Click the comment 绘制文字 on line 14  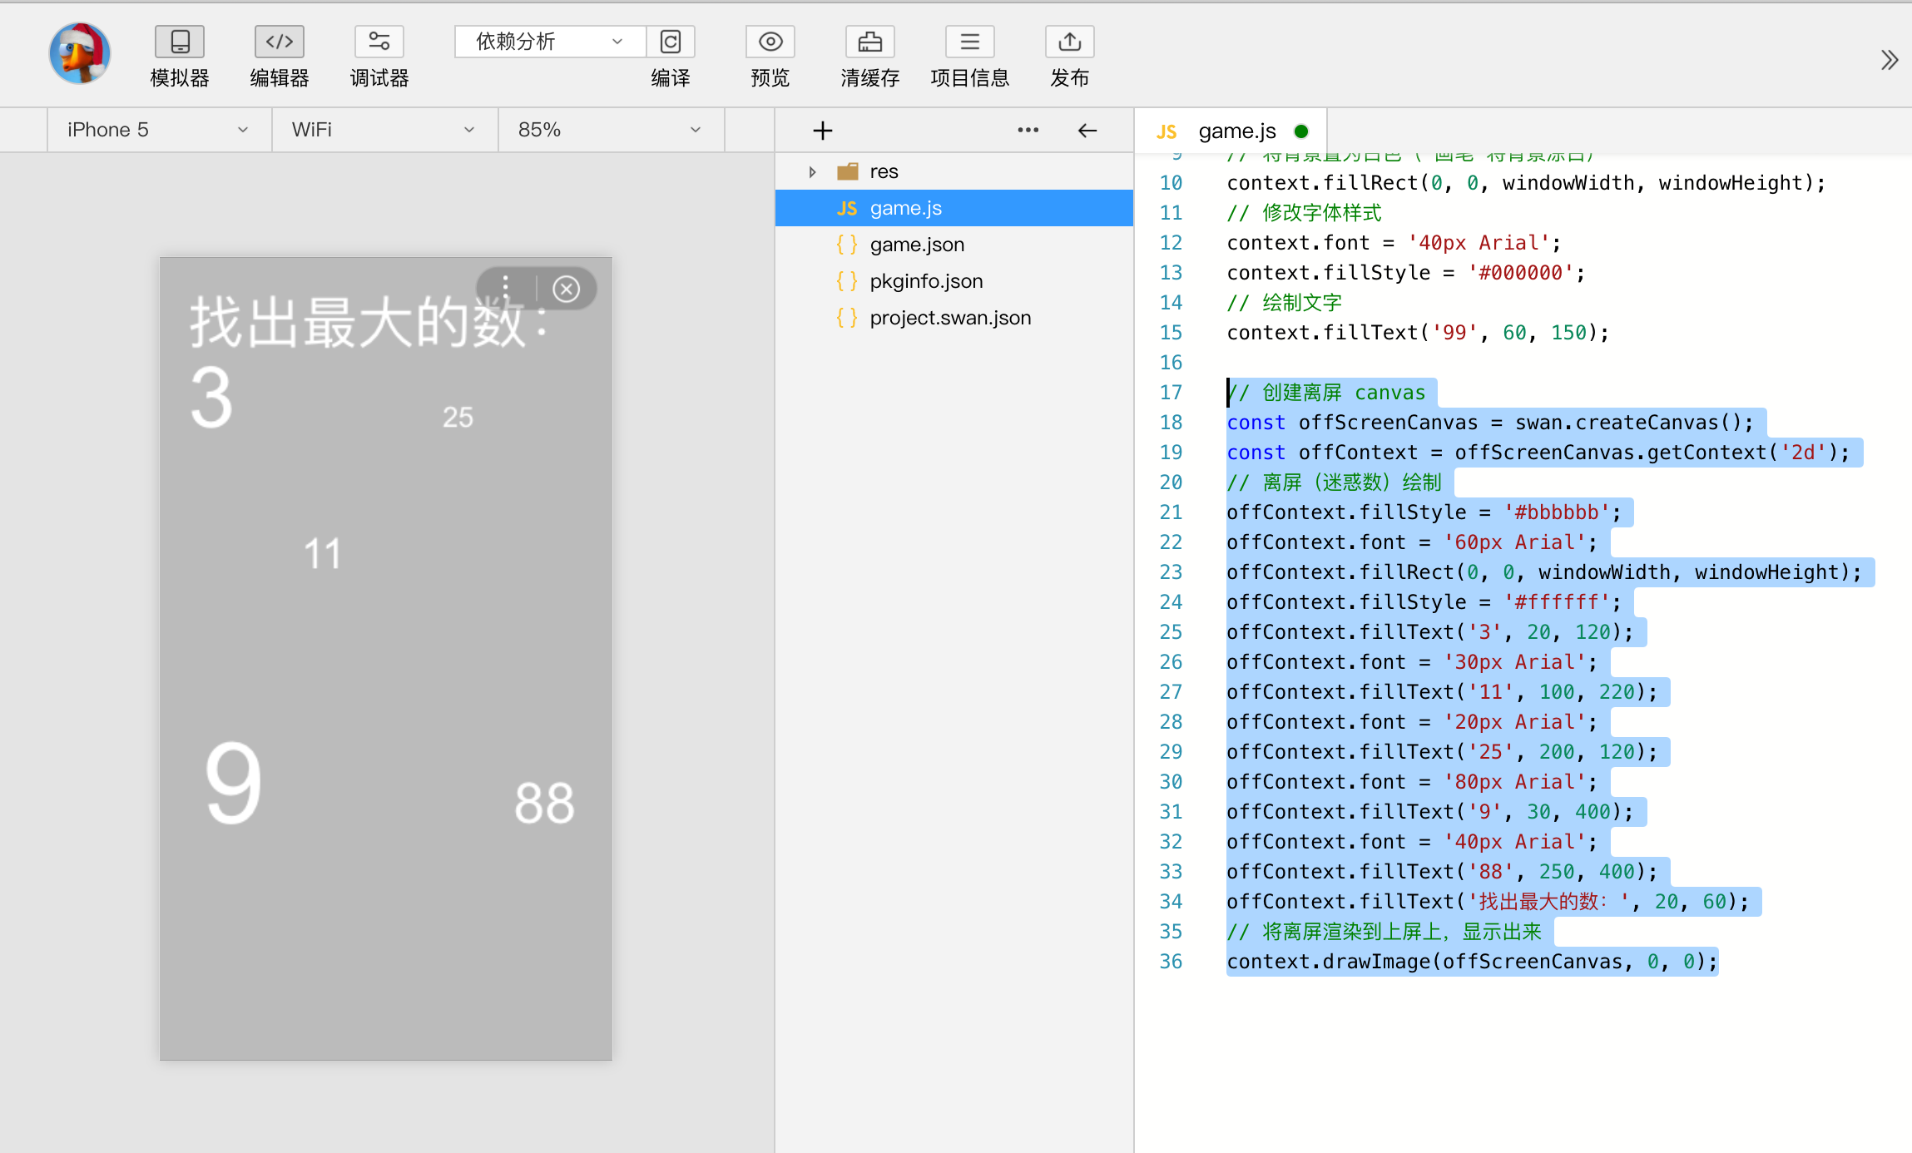(1285, 303)
